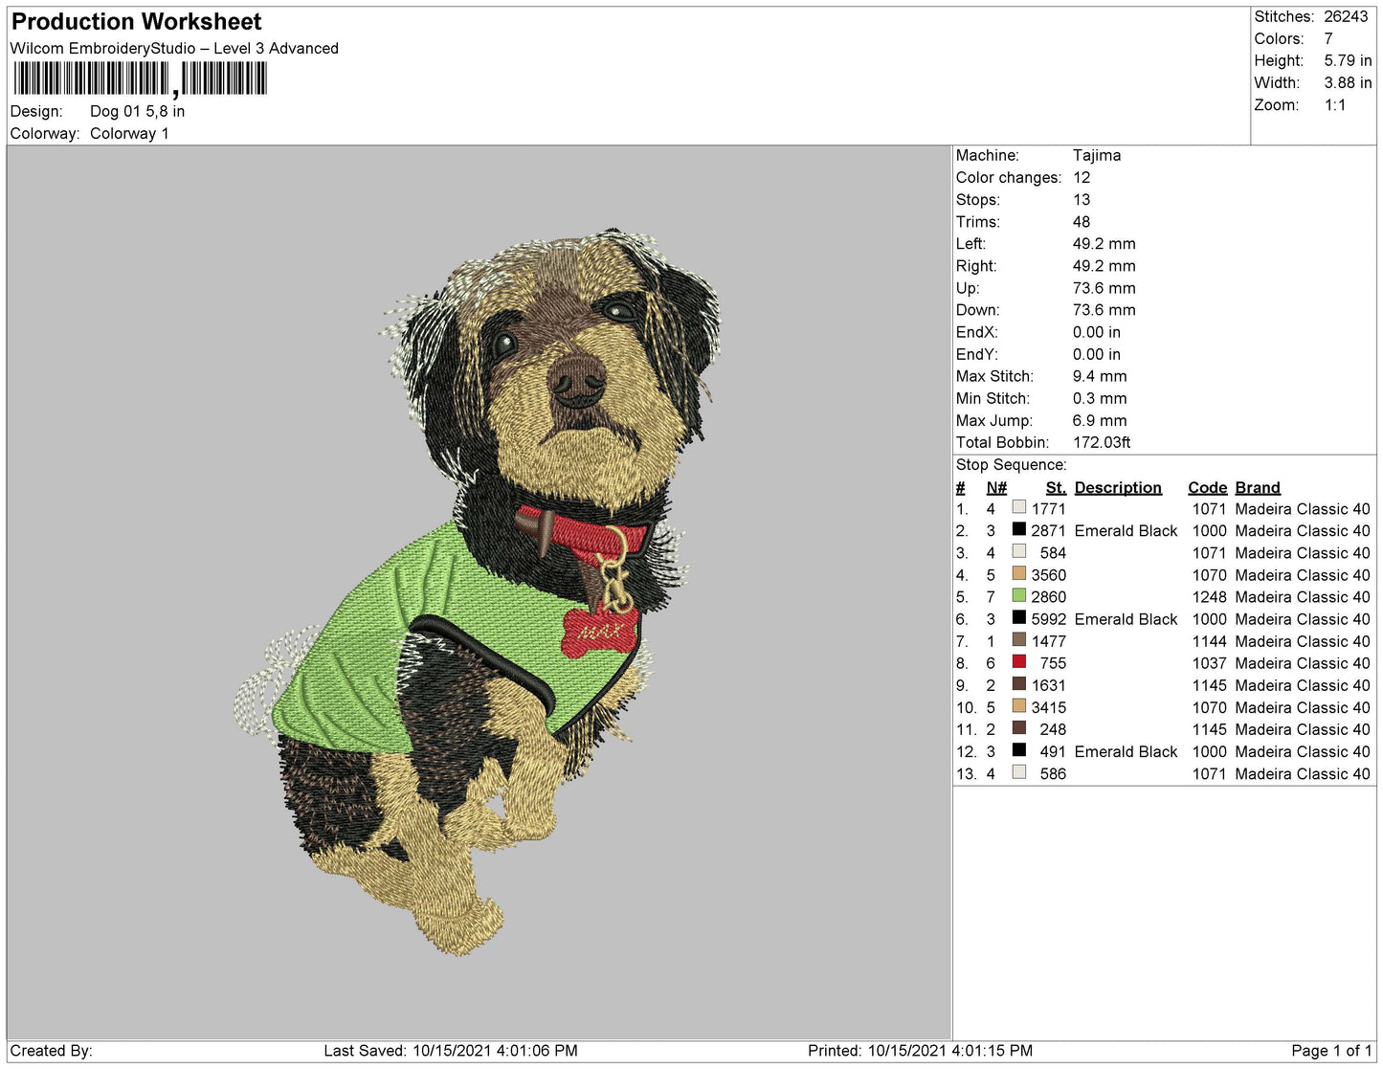Click the Zoom value 1:1

[x=1335, y=105]
